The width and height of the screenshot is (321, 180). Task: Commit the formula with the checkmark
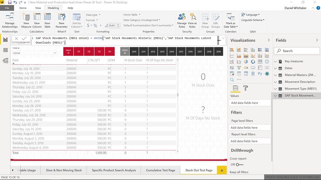[x=24, y=38]
